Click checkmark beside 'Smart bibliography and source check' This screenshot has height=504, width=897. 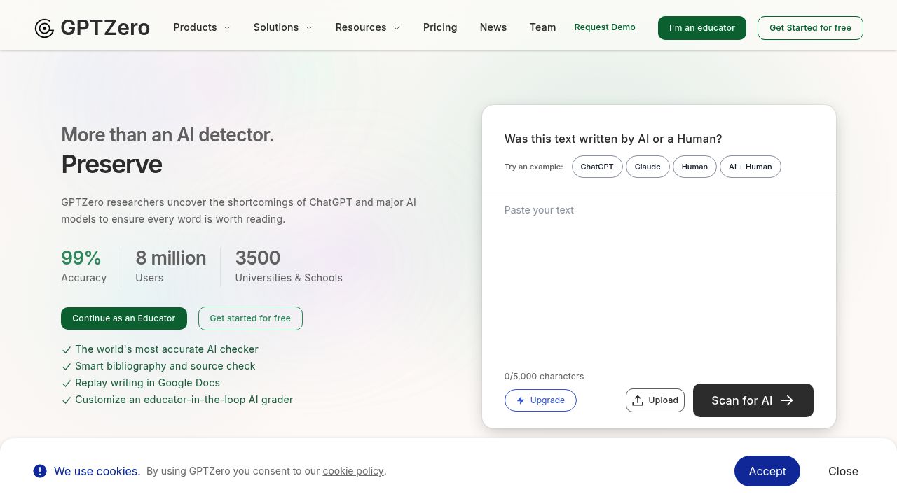click(67, 367)
